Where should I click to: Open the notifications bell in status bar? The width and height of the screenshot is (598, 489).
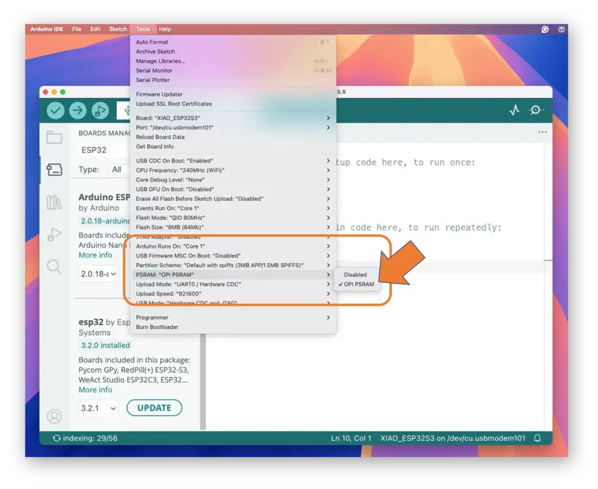537,438
